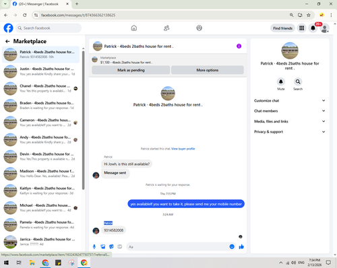Open Michael conversation in list
Screen dimensions: 337x268
[x=40, y=208]
